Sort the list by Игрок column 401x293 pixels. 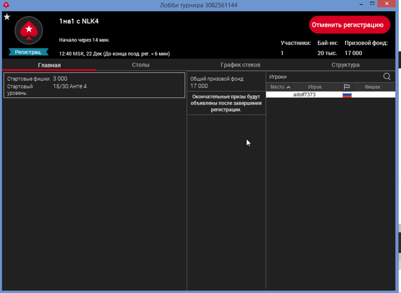pyautogui.click(x=314, y=87)
